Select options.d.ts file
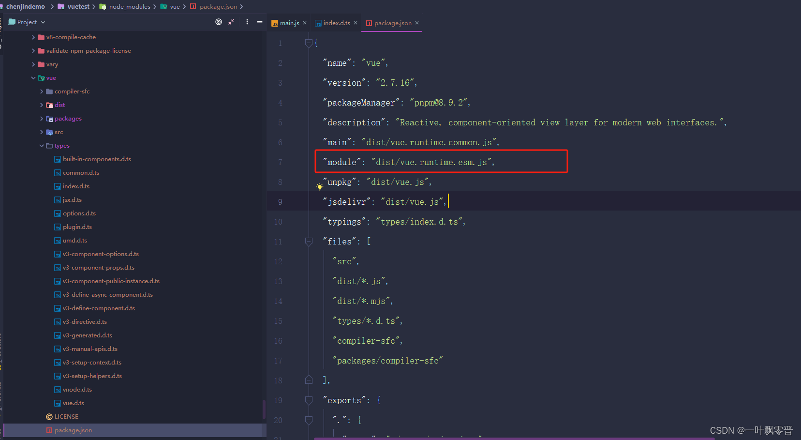801x440 pixels. (x=79, y=213)
